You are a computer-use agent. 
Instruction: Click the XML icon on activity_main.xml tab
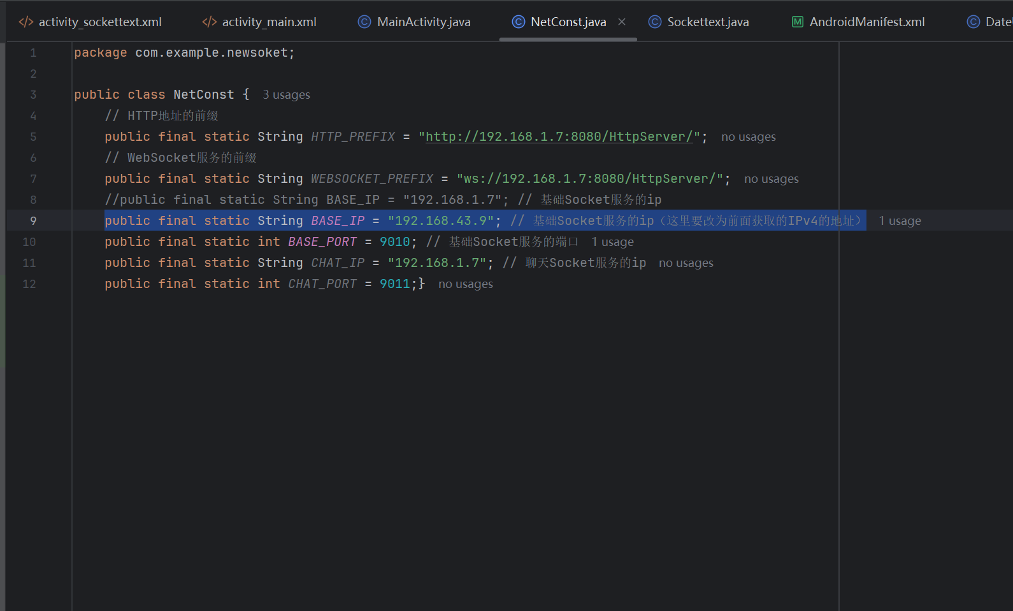(x=209, y=22)
